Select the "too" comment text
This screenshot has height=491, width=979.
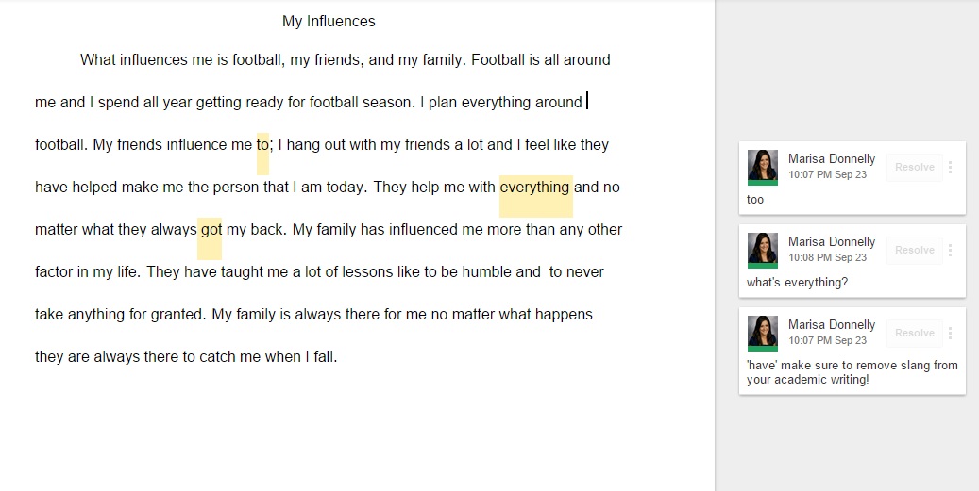(x=755, y=200)
